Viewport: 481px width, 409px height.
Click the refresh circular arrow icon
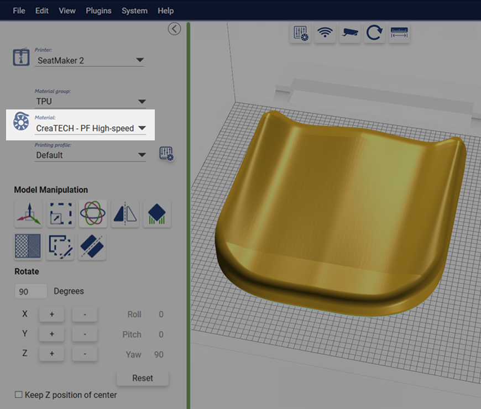[374, 33]
